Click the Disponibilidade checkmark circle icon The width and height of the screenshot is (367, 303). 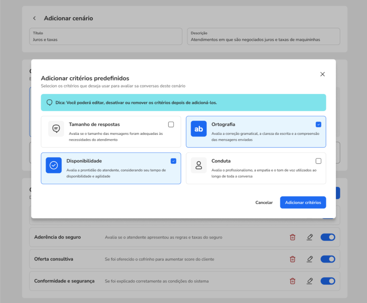click(54, 165)
